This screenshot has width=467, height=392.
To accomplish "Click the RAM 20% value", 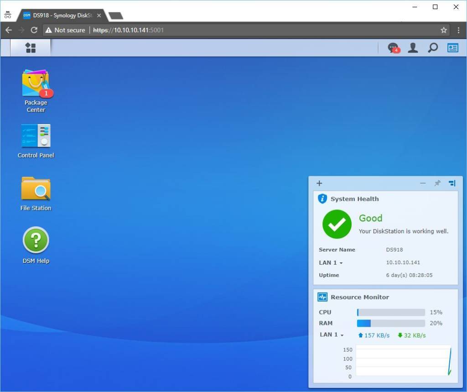I will [x=436, y=323].
